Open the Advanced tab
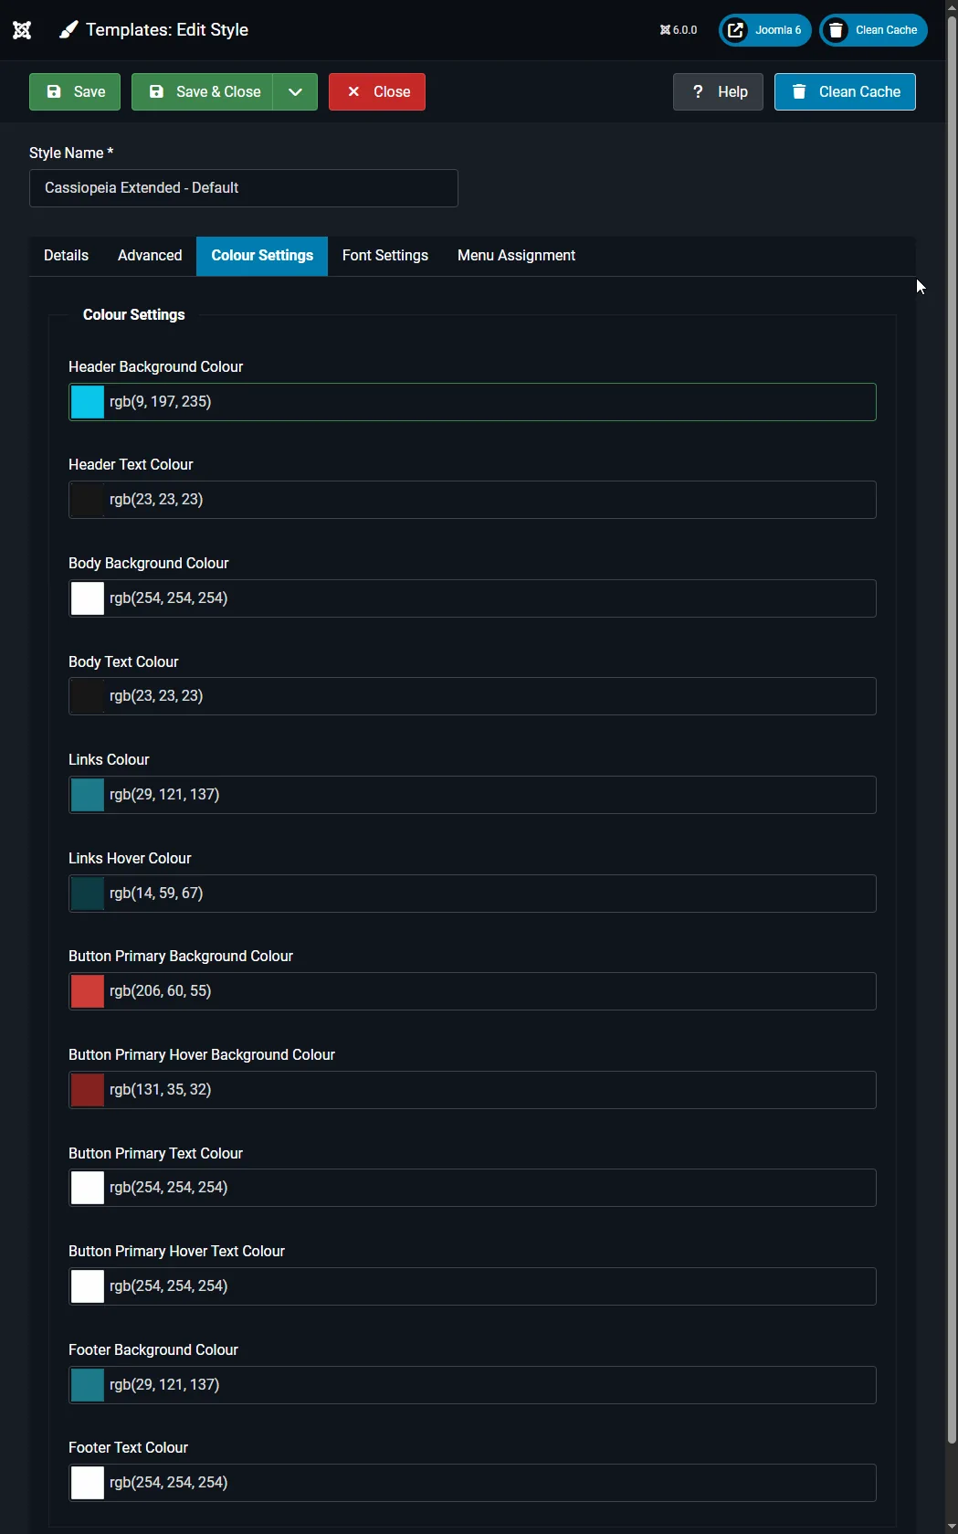Image resolution: width=958 pixels, height=1534 pixels. pos(150,256)
